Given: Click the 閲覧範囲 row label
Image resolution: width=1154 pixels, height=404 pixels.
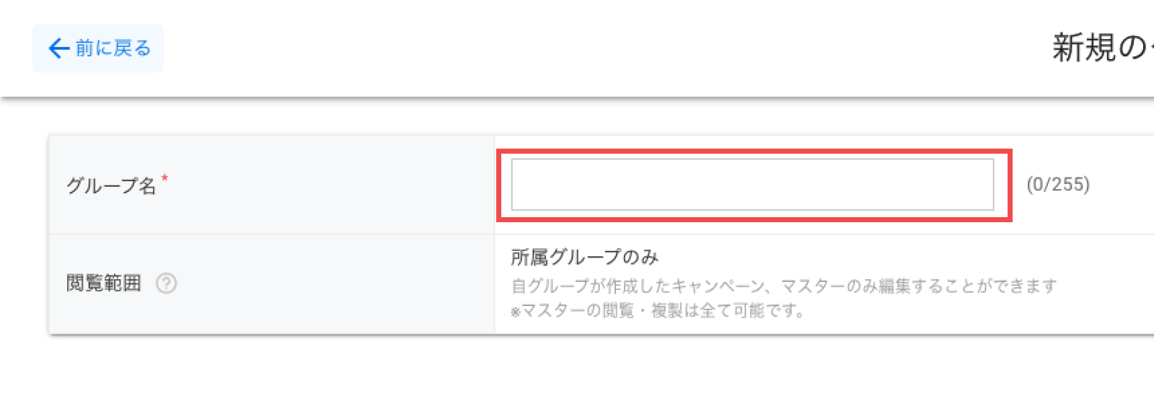Looking at the screenshot, I should (x=104, y=284).
